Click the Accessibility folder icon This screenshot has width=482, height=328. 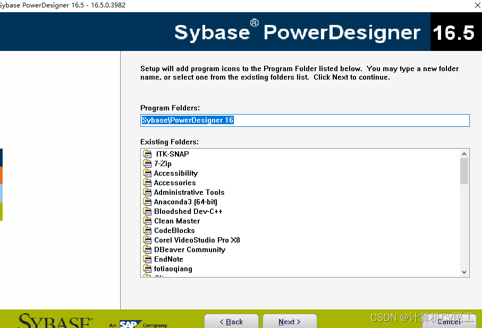(147, 173)
